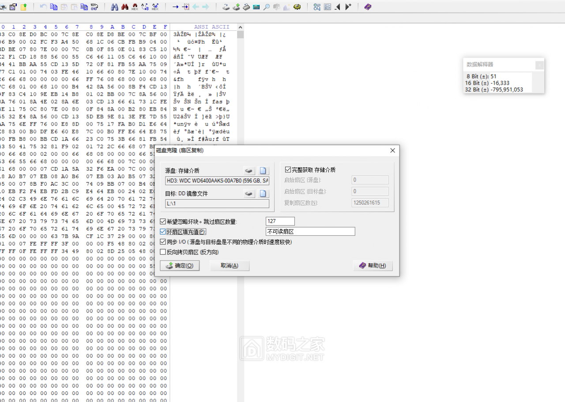Close the 磁盘克隆 dialog
The height and width of the screenshot is (402, 565).
(x=393, y=150)
